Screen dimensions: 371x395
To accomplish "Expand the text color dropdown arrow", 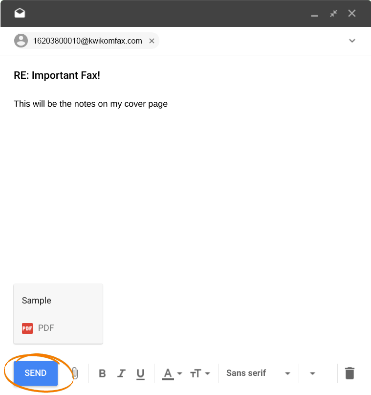I will 179,373.
